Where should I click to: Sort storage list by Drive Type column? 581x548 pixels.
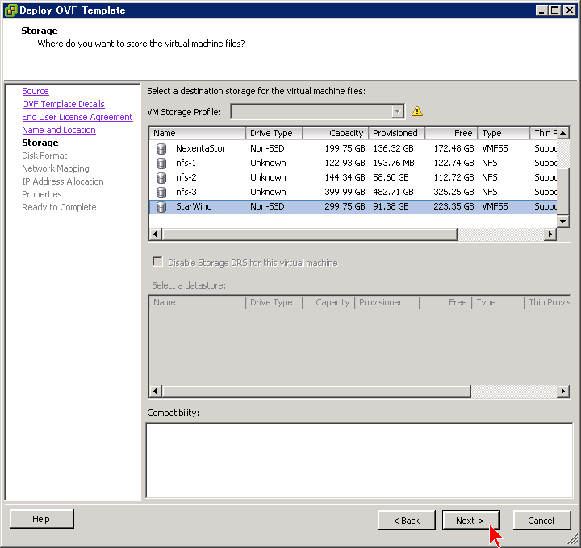point(274,133)
